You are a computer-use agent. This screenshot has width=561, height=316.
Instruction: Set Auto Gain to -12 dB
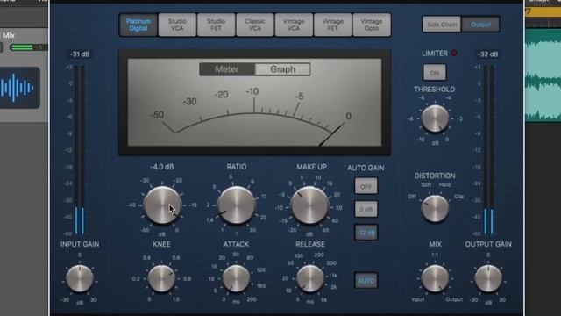pyautogui.click(x=366, y=233)
